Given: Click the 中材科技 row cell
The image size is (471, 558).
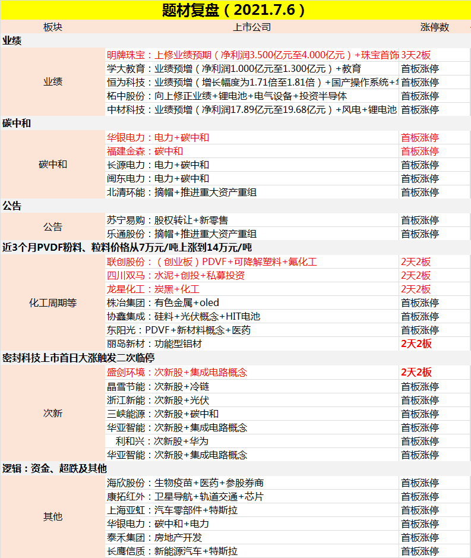Looking at the screenshot, I should (x=252, y=109).
